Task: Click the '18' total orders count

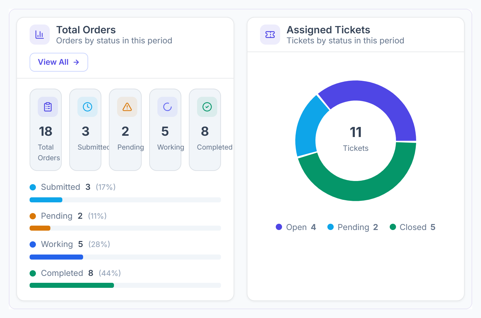Action: 46,131
